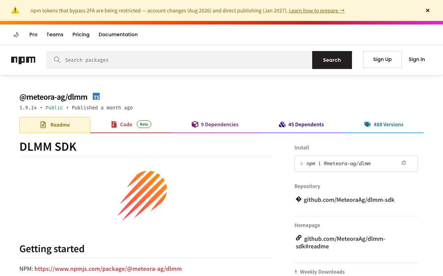Switch to the Code Beta tab
The height and width of the screenshot is (276, 443).
(131, 125)
